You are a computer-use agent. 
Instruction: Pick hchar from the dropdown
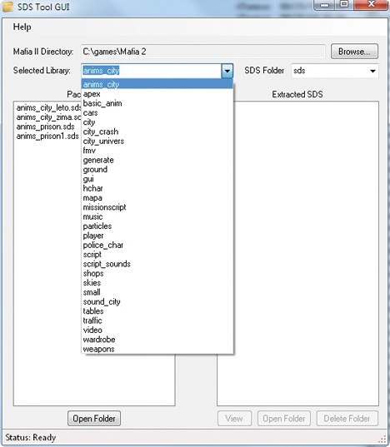157,188
